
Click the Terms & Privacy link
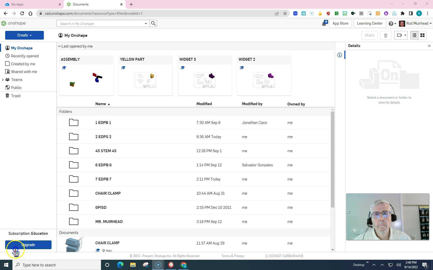tap(232, 256)
